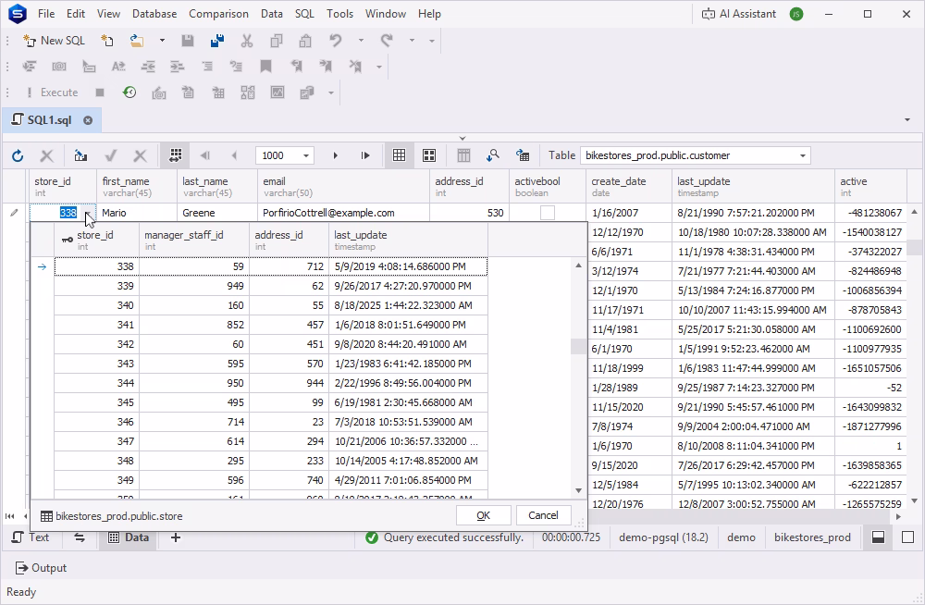Screen dimensions: 925x605
Task: Click the open file folder icon
Action: coord(137,40)
